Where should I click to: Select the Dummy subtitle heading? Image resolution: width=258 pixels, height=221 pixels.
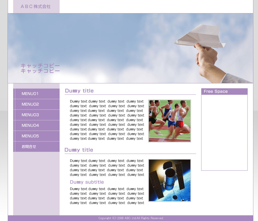(87, 182)
